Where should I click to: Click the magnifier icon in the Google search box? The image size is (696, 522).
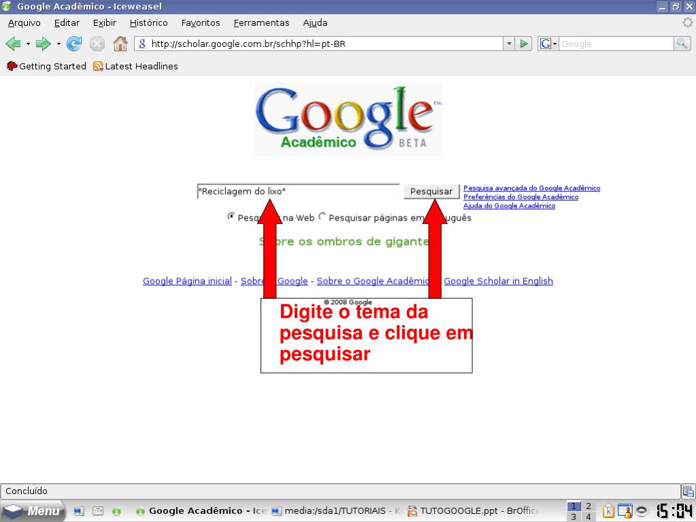tap(682, 44)
